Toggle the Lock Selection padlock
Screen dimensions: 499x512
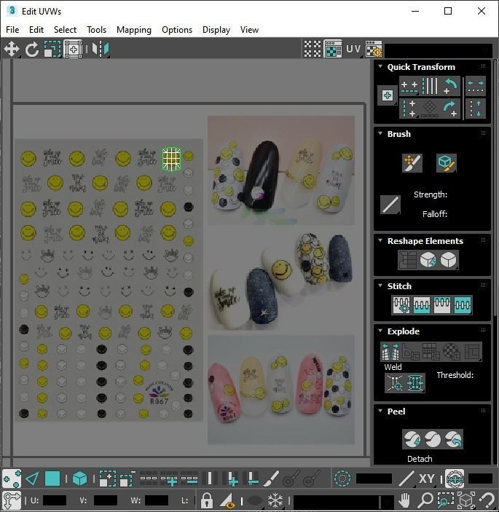pos(206,500)
